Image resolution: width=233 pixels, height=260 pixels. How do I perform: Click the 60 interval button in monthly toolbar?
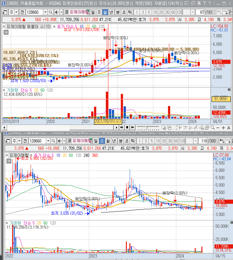173,12
